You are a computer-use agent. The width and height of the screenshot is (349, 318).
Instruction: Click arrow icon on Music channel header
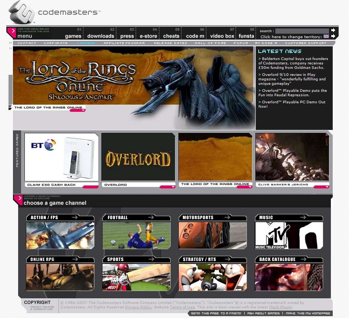pos(303,217)
